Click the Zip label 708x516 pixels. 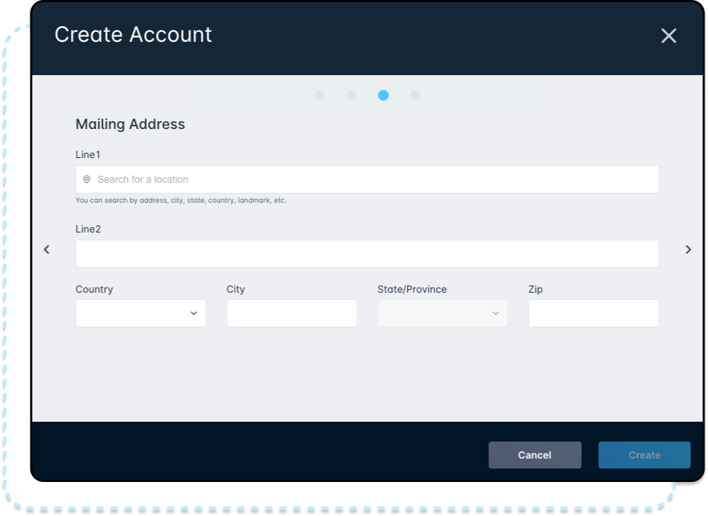click(x=536, y=289)
